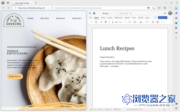Open RECIPES on the cooking site
The image size is (180, 112).
tap(45, 18)
